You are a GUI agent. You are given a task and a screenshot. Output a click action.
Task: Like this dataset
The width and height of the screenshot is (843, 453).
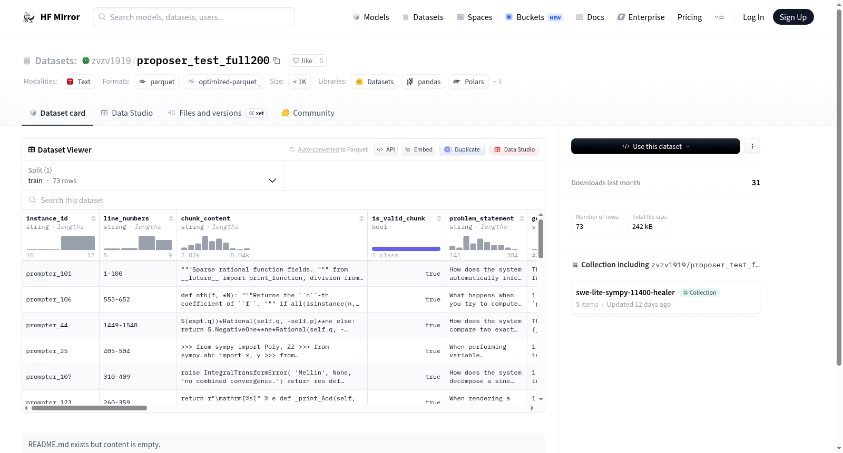tap(303, 61)
